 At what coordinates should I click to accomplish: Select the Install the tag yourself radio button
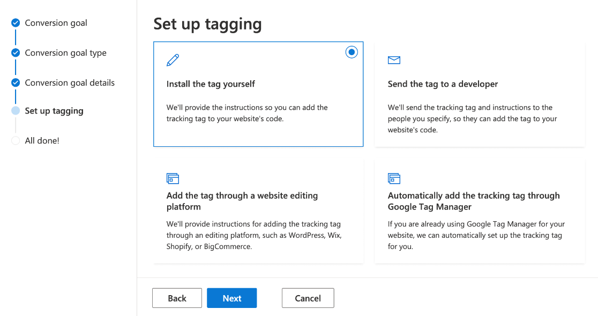[352, 52]
